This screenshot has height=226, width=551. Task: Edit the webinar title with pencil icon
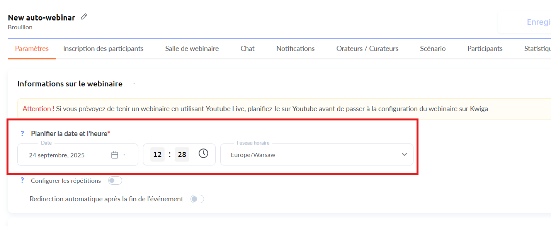point(84,17)
